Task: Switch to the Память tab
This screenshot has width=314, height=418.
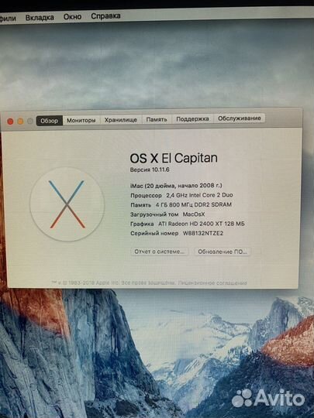Action: pos(157,119)
